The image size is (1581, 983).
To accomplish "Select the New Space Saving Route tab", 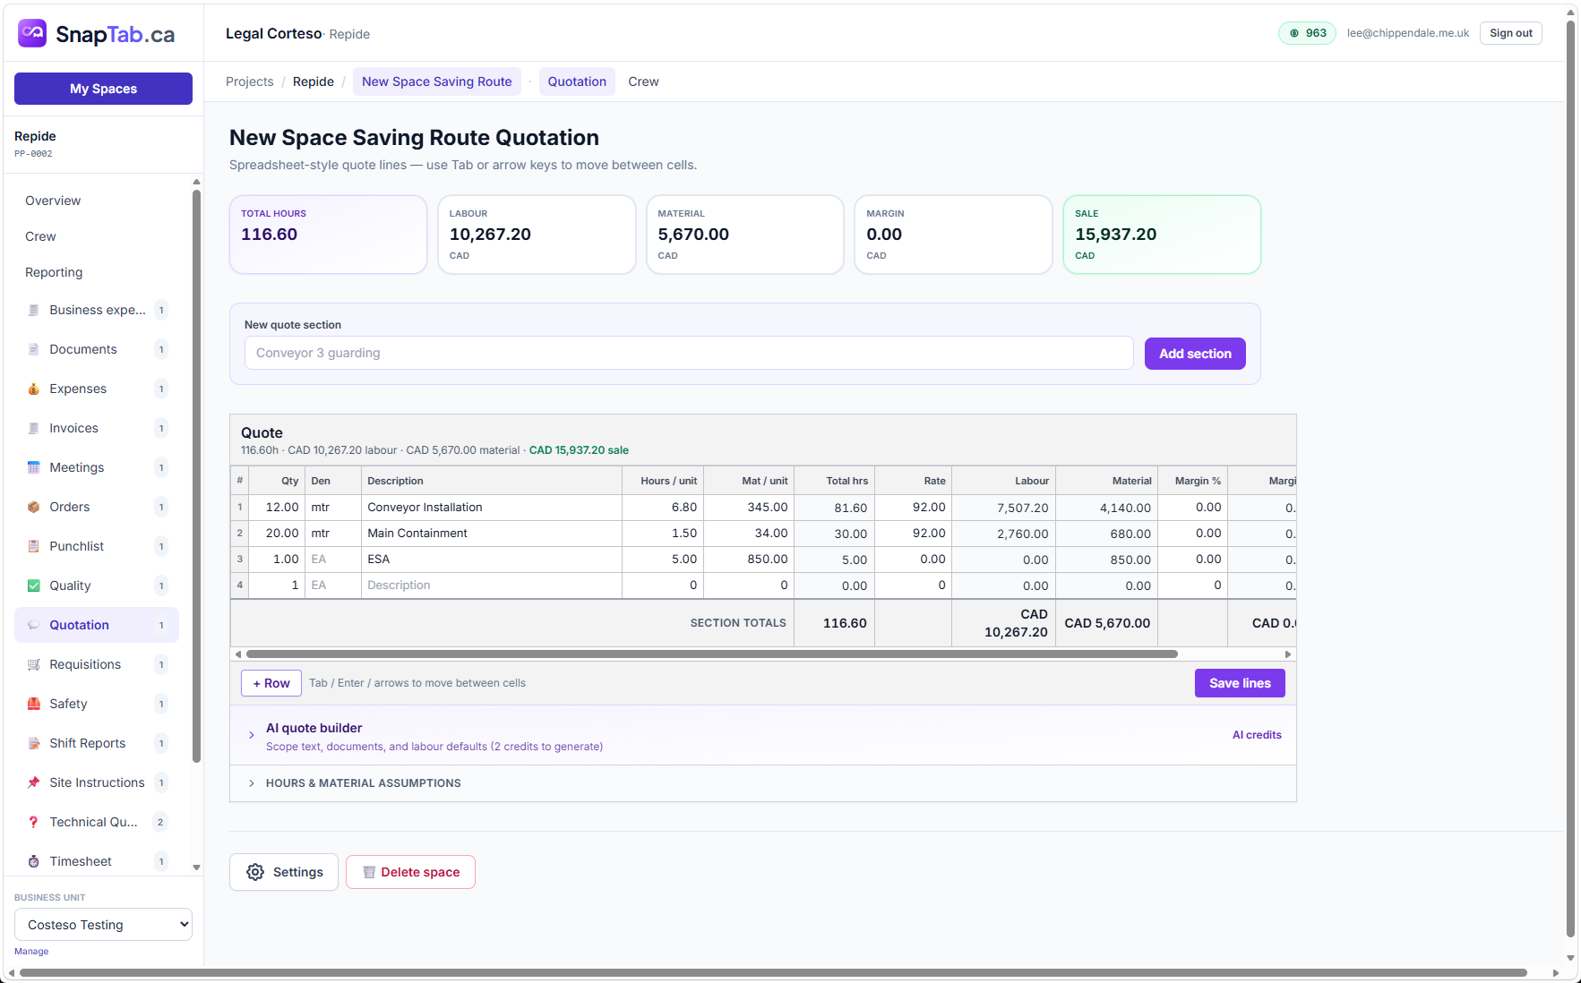I will coord(437,81).
